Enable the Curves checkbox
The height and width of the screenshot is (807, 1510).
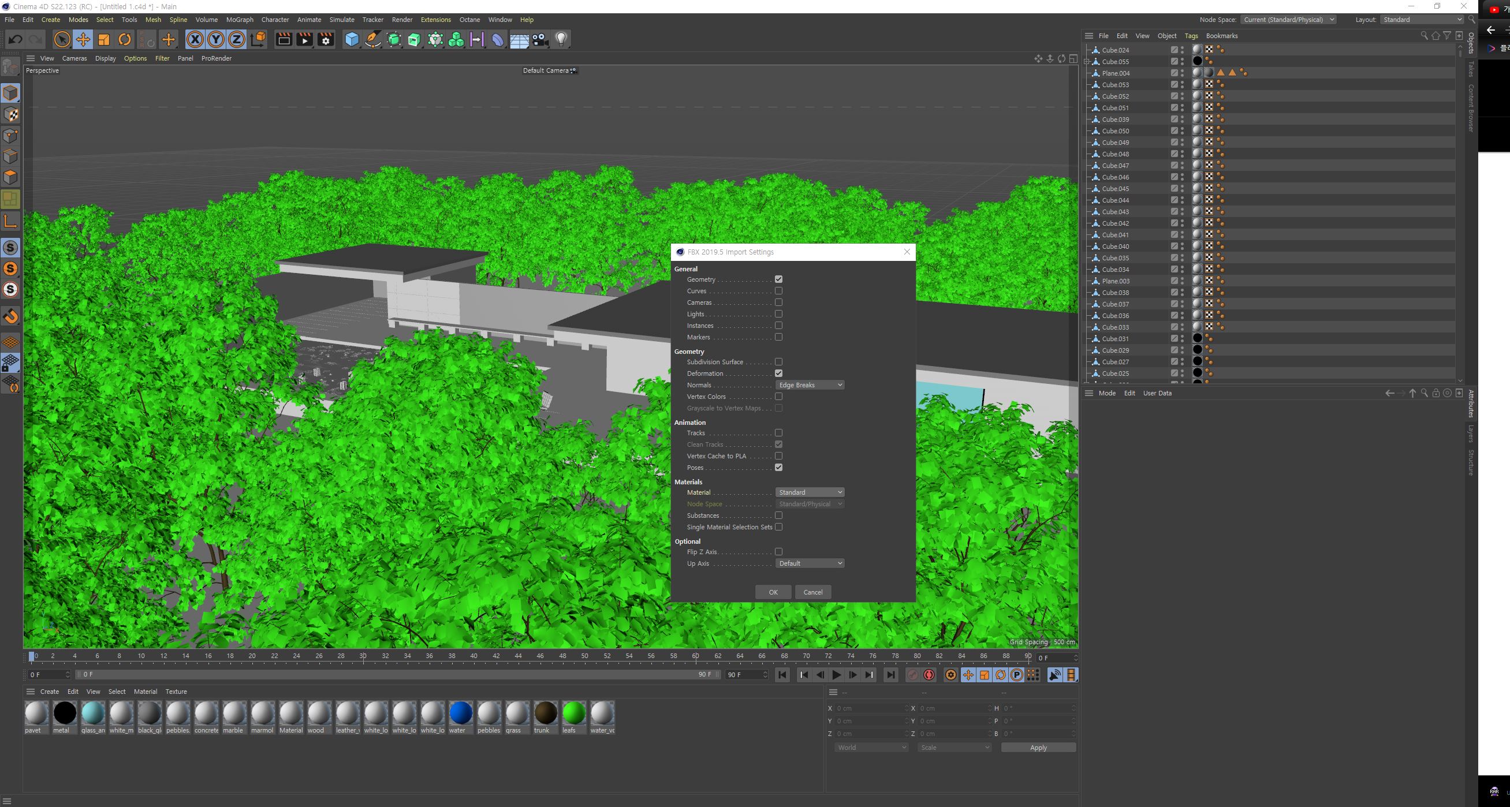(778, 292)
